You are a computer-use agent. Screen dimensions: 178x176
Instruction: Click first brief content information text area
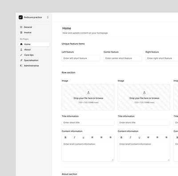pos(88,151)
